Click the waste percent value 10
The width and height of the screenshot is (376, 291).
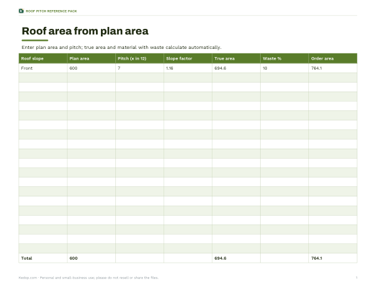point(265,68)
